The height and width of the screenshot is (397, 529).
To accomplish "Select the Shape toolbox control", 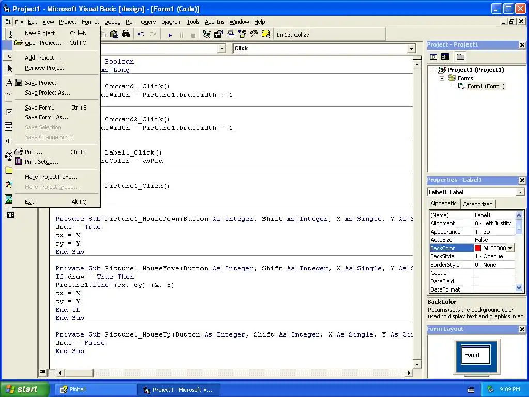I will pyautogui.click(x=9, y=185).
